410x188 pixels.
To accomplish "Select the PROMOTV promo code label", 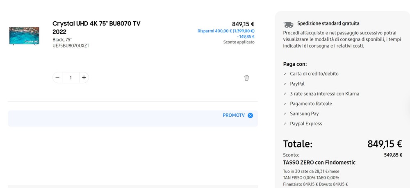I will click(234, 116).
